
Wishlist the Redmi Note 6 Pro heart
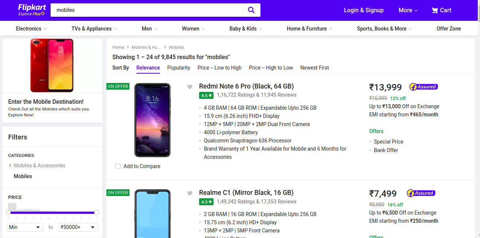coord(190,87)
